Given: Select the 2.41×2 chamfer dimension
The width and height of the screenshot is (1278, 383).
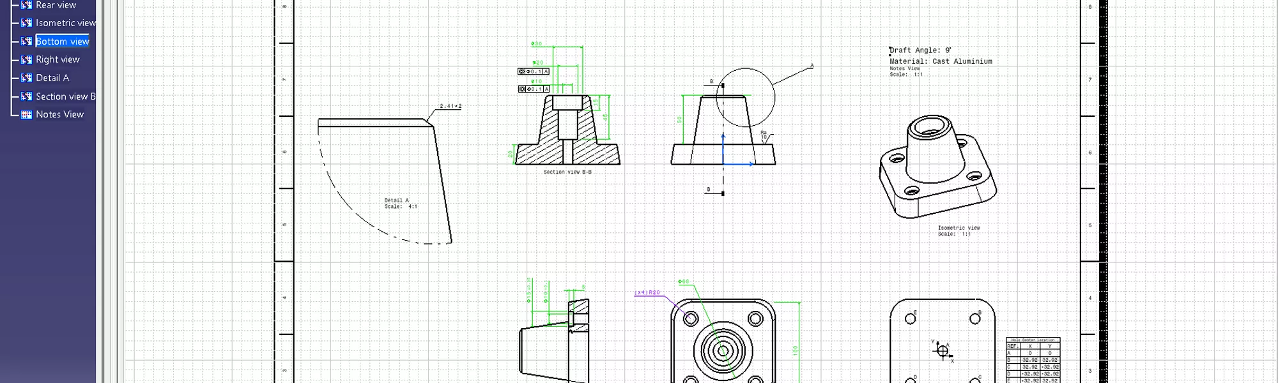Looking at the screenshot, I should tap(450, 106).
